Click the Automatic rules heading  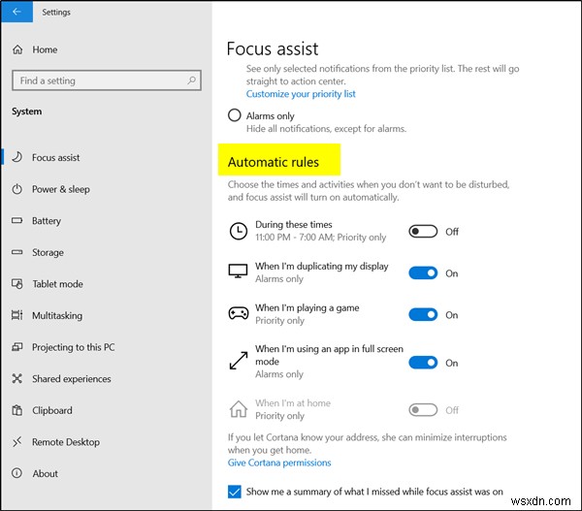274,162
